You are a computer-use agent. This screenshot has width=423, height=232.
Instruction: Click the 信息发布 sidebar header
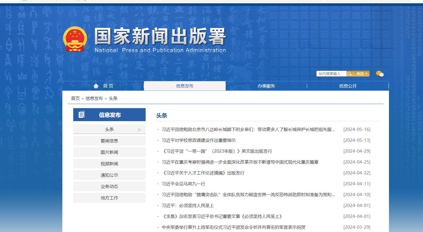(109, 115)
